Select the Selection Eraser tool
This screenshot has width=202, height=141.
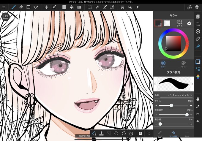(112, 7)
